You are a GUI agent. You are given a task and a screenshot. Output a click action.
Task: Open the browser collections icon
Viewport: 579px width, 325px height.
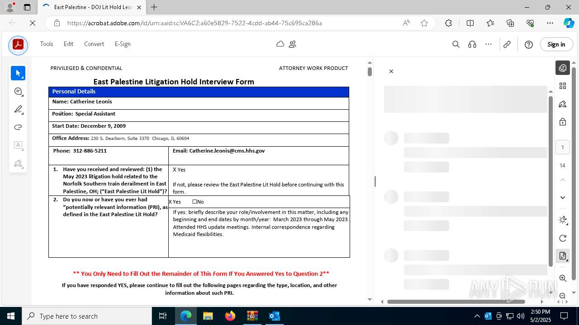pyautogui.click(x=510, y=23)
